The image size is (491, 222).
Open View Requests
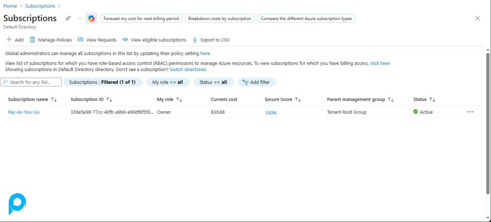point(97,40)
